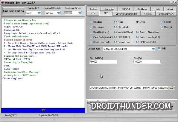Switch to the Mstar/W tab

pos(148,14)
